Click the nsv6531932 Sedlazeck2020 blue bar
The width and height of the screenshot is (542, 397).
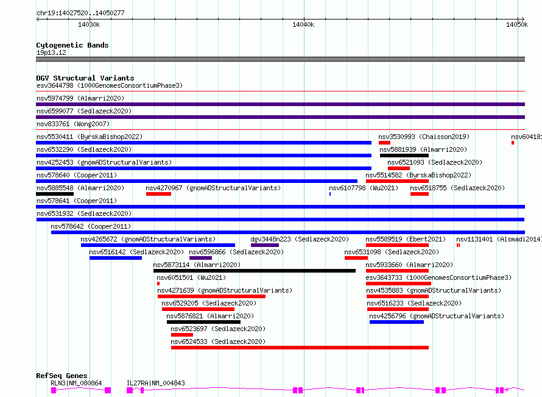(x=280, y=220)
